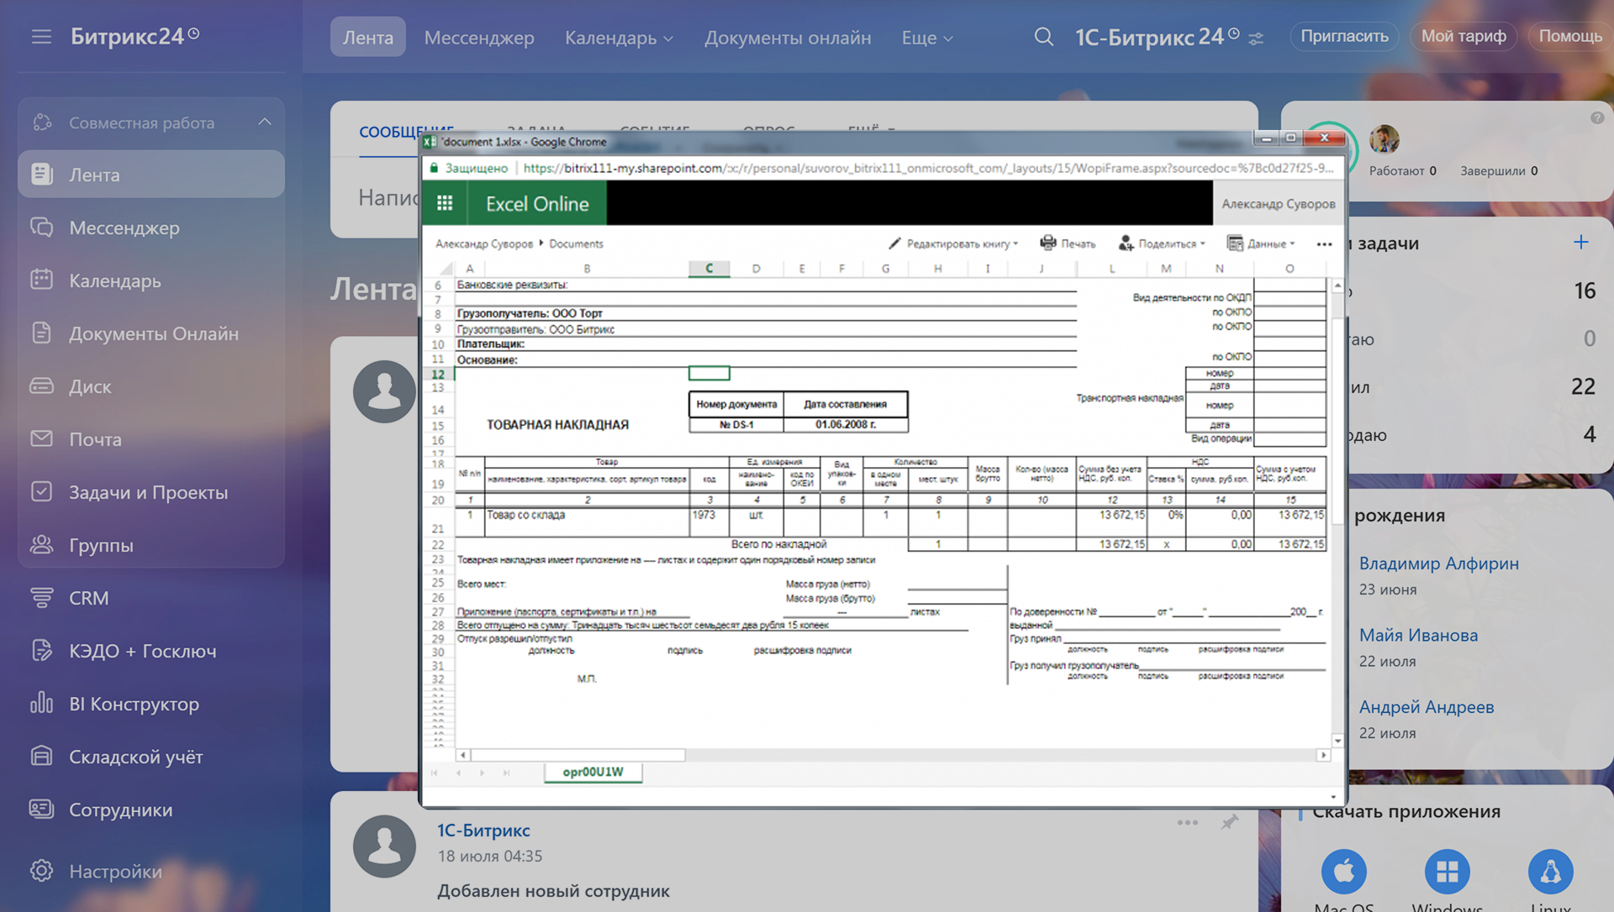Open Документы онлайн in the top menu
The width and height of the screenshot is (1614, 912).
788,38
